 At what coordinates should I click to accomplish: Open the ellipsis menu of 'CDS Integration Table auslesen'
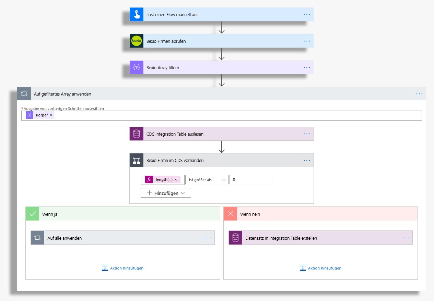(x=307, y=134)
